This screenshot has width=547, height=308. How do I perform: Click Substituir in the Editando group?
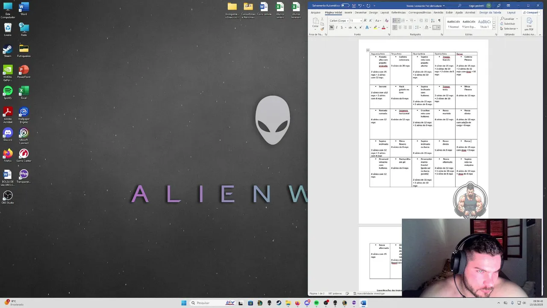click(508, 24)
